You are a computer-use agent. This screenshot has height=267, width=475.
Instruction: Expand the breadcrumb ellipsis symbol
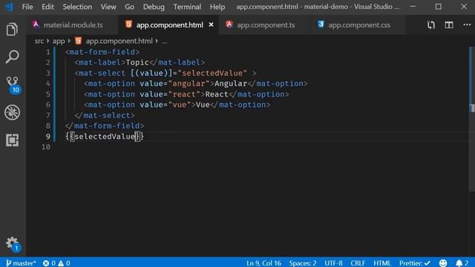click(164, 42)
